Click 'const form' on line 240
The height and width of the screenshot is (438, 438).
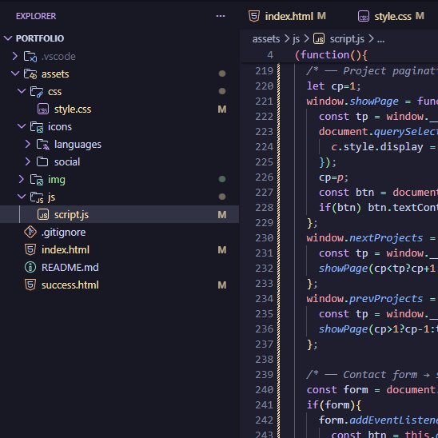pos(337,390)
